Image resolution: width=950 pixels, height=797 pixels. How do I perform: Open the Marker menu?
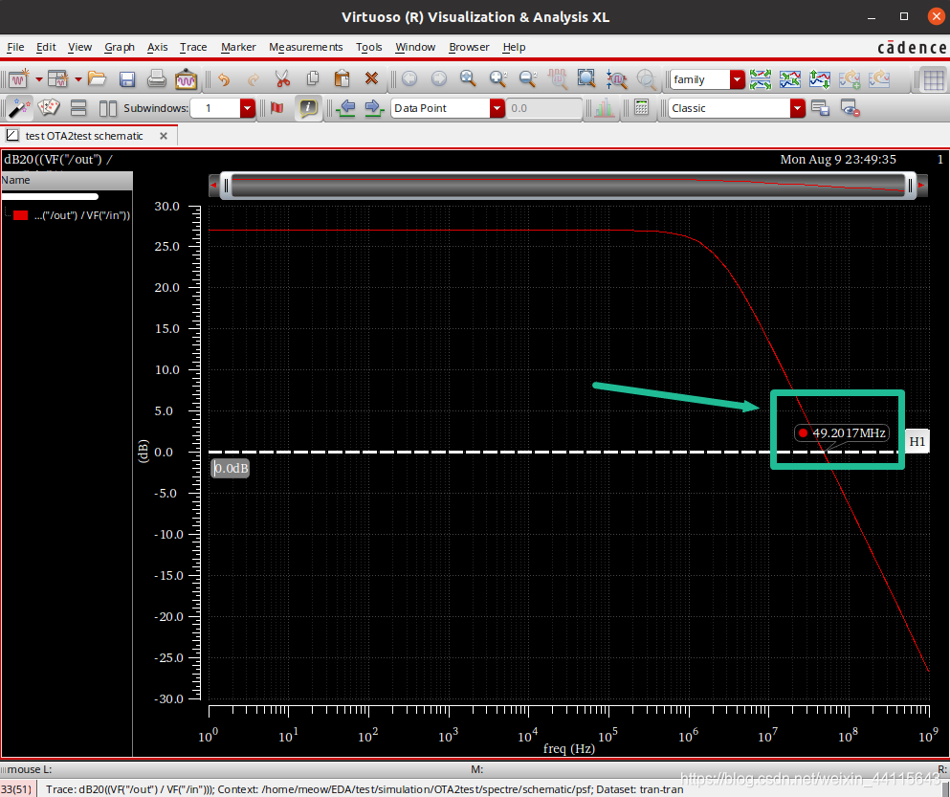coord(238,47)
